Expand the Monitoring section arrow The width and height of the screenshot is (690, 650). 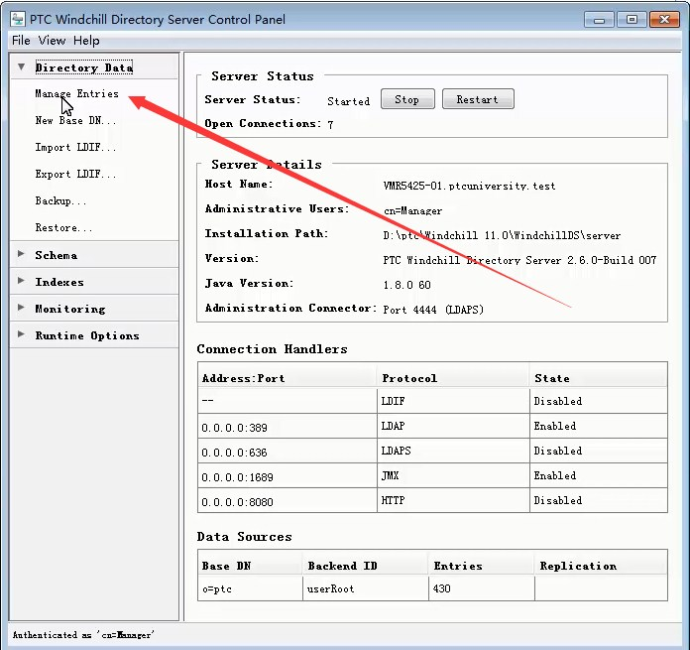pos(21,308)
